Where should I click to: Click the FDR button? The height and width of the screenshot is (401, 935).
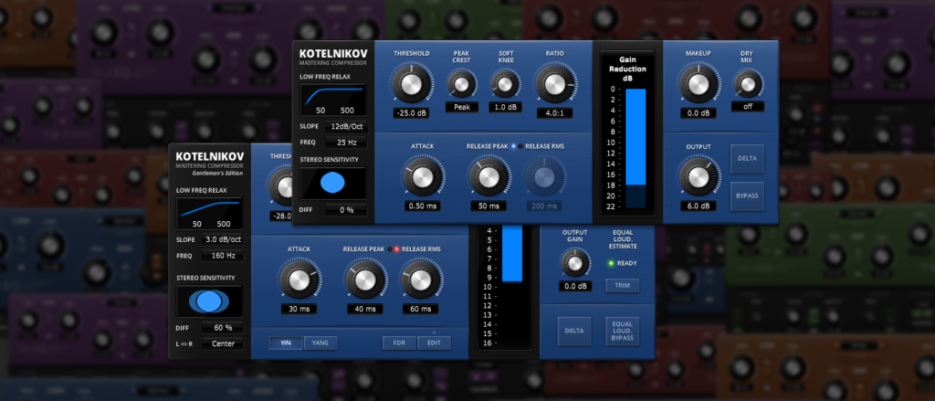tap(400, 343)
